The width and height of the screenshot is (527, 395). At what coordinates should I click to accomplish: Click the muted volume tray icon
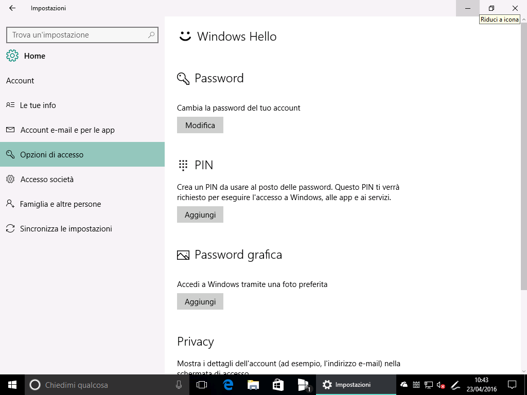pyautogui.click(x=441, y=385)
